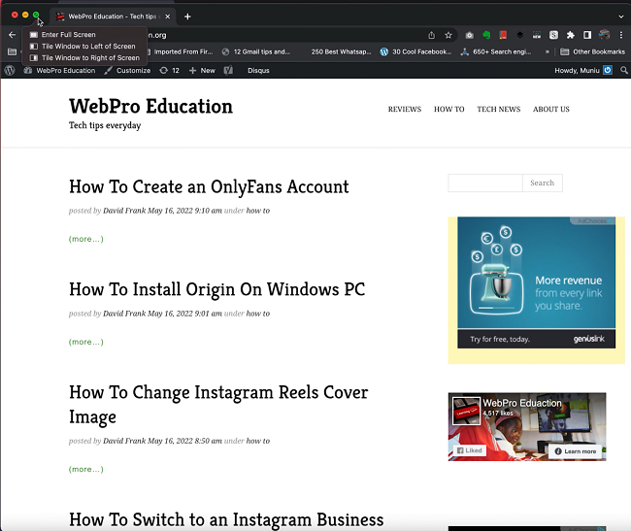The image size is (631, 531).
Task: Bookmark this page with the star icon
Action: point(448,35)
